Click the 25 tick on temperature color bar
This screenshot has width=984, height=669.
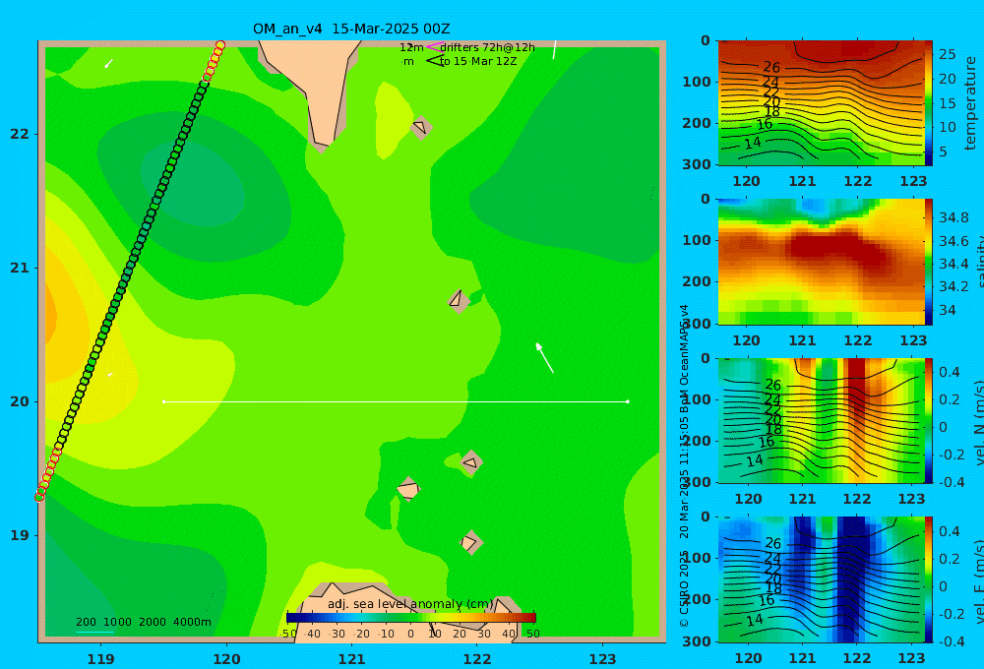pos(948,54)
